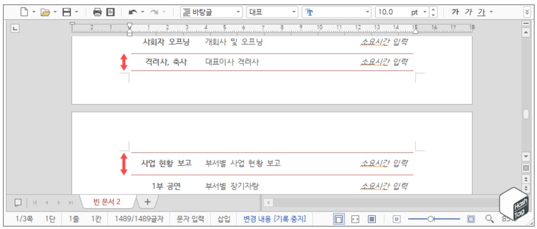
Task: Click the browse object selector below the scrollbar
Action: click(x=525, y=168)
